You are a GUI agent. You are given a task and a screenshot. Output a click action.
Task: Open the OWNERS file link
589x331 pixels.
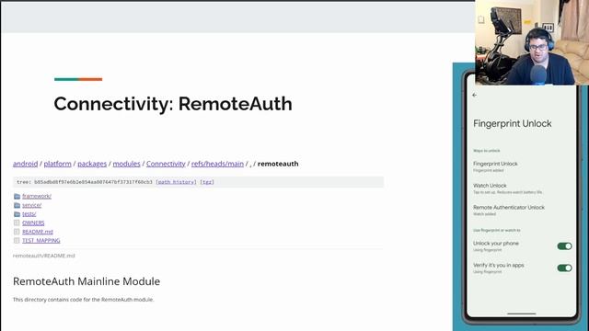click(x=33, y=223)
